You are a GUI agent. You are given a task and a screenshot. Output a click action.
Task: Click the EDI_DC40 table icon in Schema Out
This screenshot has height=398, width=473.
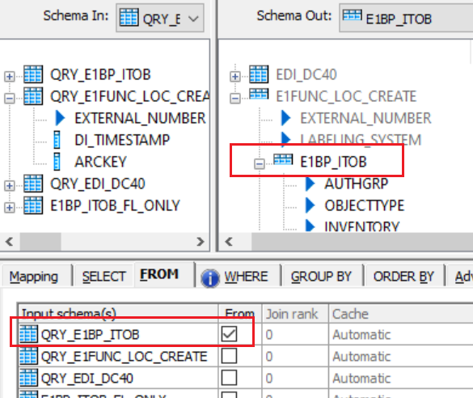click(259, 74)
